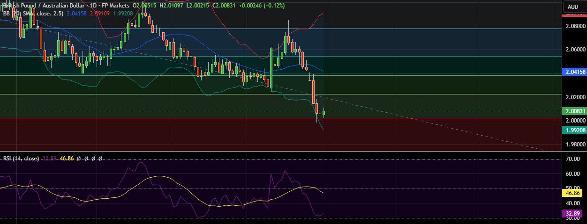Click the 1.99208 lower band price label

[x=574, y=130]
